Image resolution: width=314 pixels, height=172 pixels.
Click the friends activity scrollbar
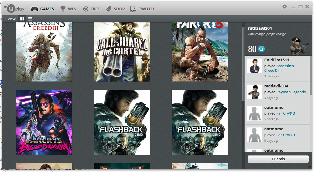311,76
